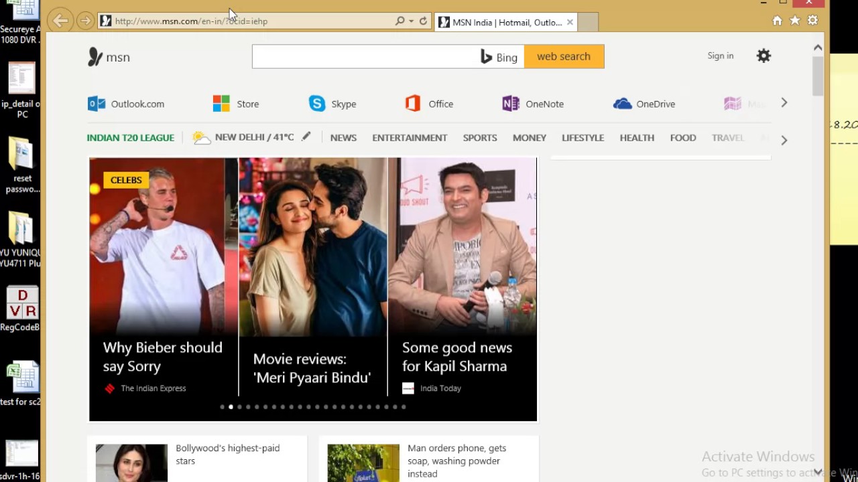Open 'Some good news for Kapil Sharma' story

click(x=457, y=357)
